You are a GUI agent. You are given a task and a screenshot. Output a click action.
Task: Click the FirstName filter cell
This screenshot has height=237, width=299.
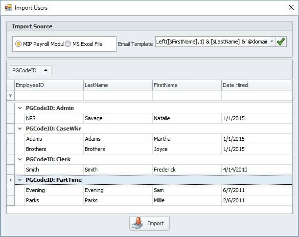tap(186, 96)
